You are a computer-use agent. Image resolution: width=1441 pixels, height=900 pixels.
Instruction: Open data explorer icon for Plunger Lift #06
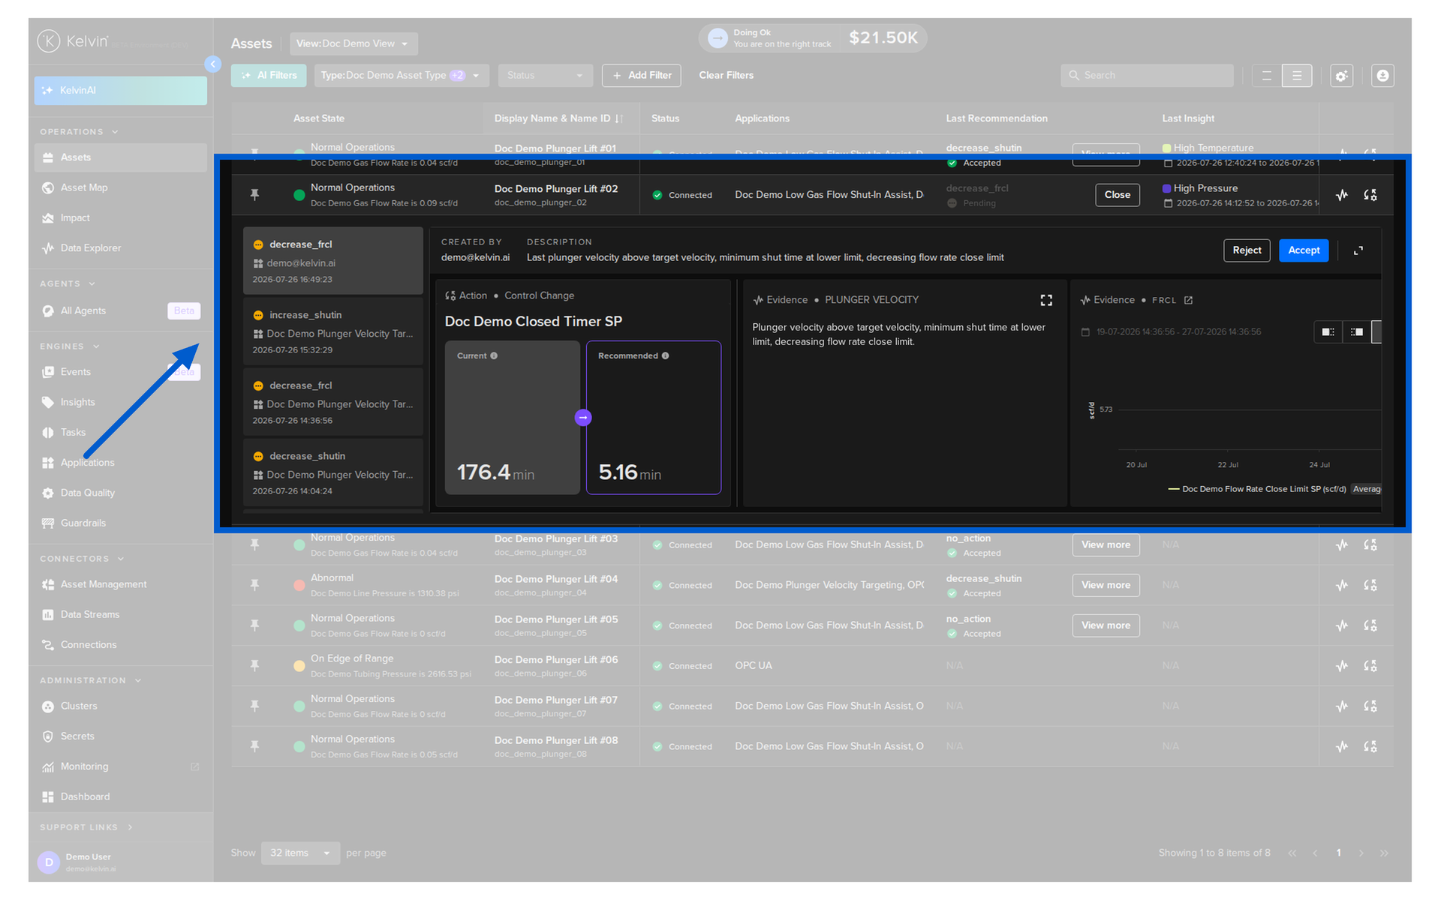point(1342,666)
